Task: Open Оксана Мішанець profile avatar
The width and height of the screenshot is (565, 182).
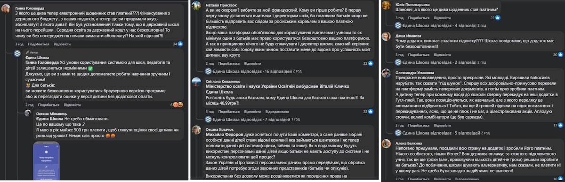Action: 29,114
